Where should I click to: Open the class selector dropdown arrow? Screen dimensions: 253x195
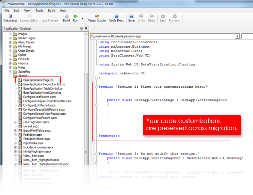pyautogui.click(x=237, y=36)
